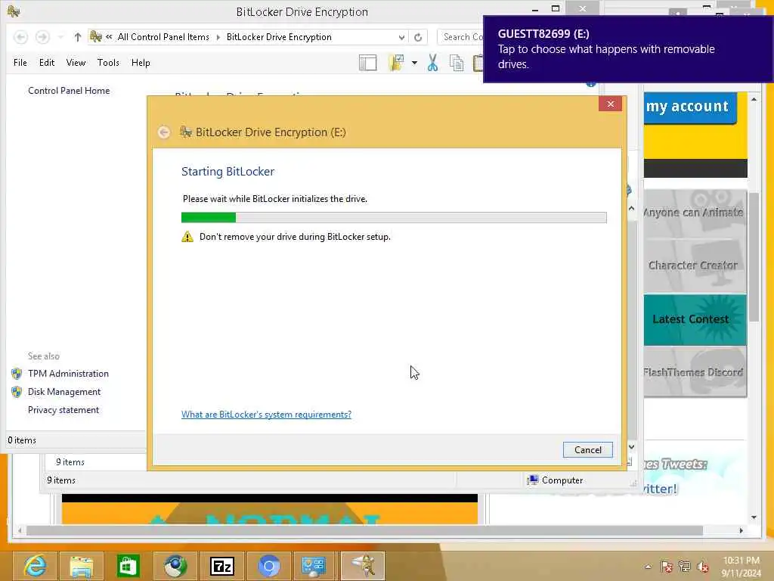774x581 pixels.
Task: Click the yellow warning icon
Action: click(x=187, y=237)
